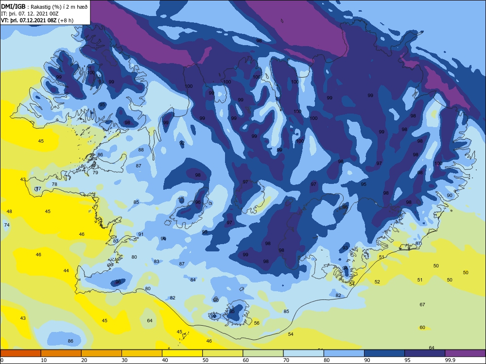Click the valid time 'VT: þri. 07.12.2021 08Z (+8 h)'
The height and width of the screenshot is (364, 486).
tap(37, 20)
